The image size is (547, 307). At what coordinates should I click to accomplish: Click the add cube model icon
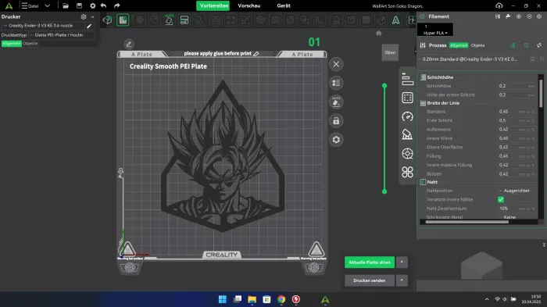pyautogui.click(x=108, y=20)
